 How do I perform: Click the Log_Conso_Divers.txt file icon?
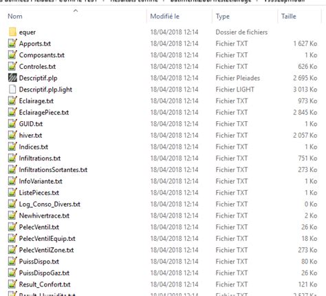[x=12, y=204]
